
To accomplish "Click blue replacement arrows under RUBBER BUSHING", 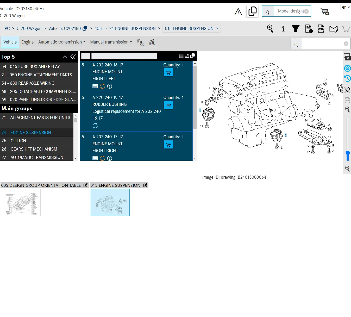I will (x=95, y=126).
